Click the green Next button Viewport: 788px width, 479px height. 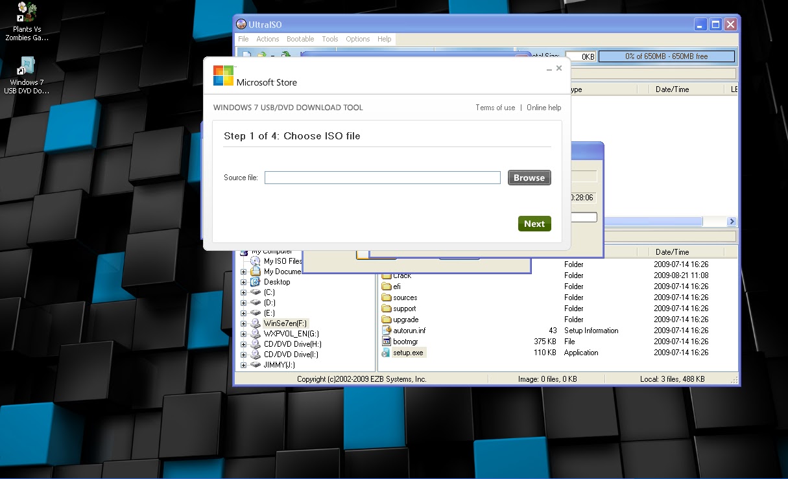534,224
